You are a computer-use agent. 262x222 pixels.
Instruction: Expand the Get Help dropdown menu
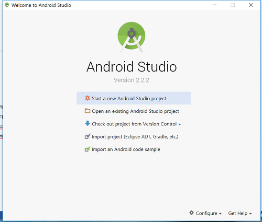[x=240, y=213]
